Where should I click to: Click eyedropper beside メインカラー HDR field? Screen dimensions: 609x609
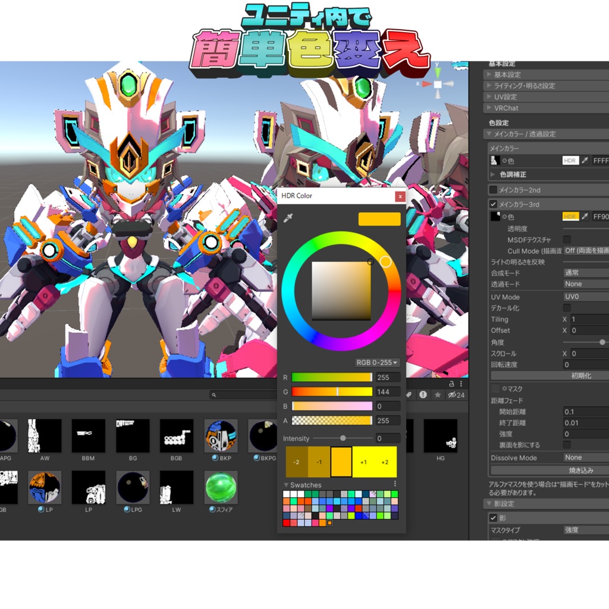coord(585,161)
